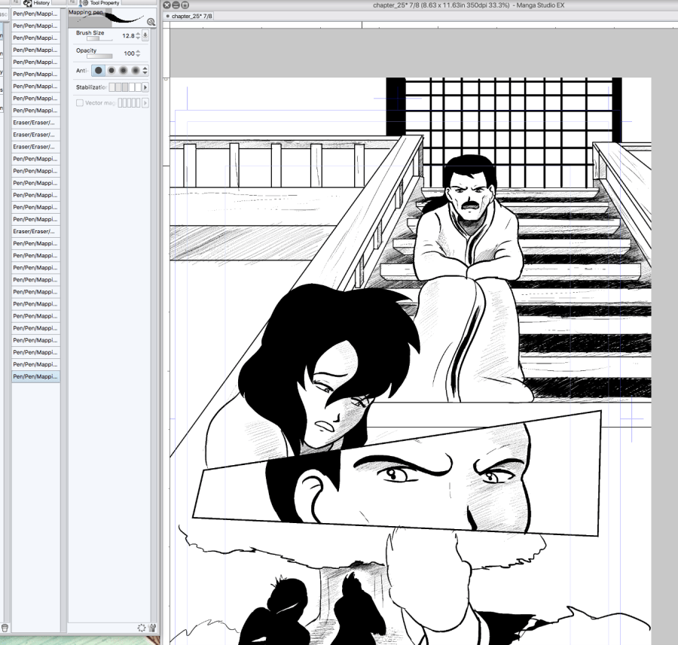Click the Anti-aliasing up/down stepper
The image size is (678, 645).
(145, 71)
